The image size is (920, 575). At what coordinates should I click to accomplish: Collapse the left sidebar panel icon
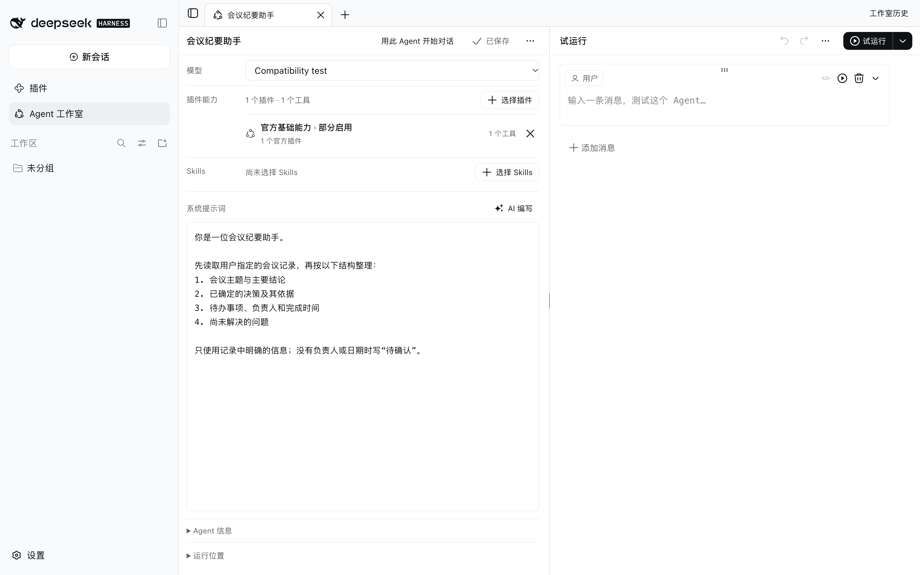[x=162, y=23]
